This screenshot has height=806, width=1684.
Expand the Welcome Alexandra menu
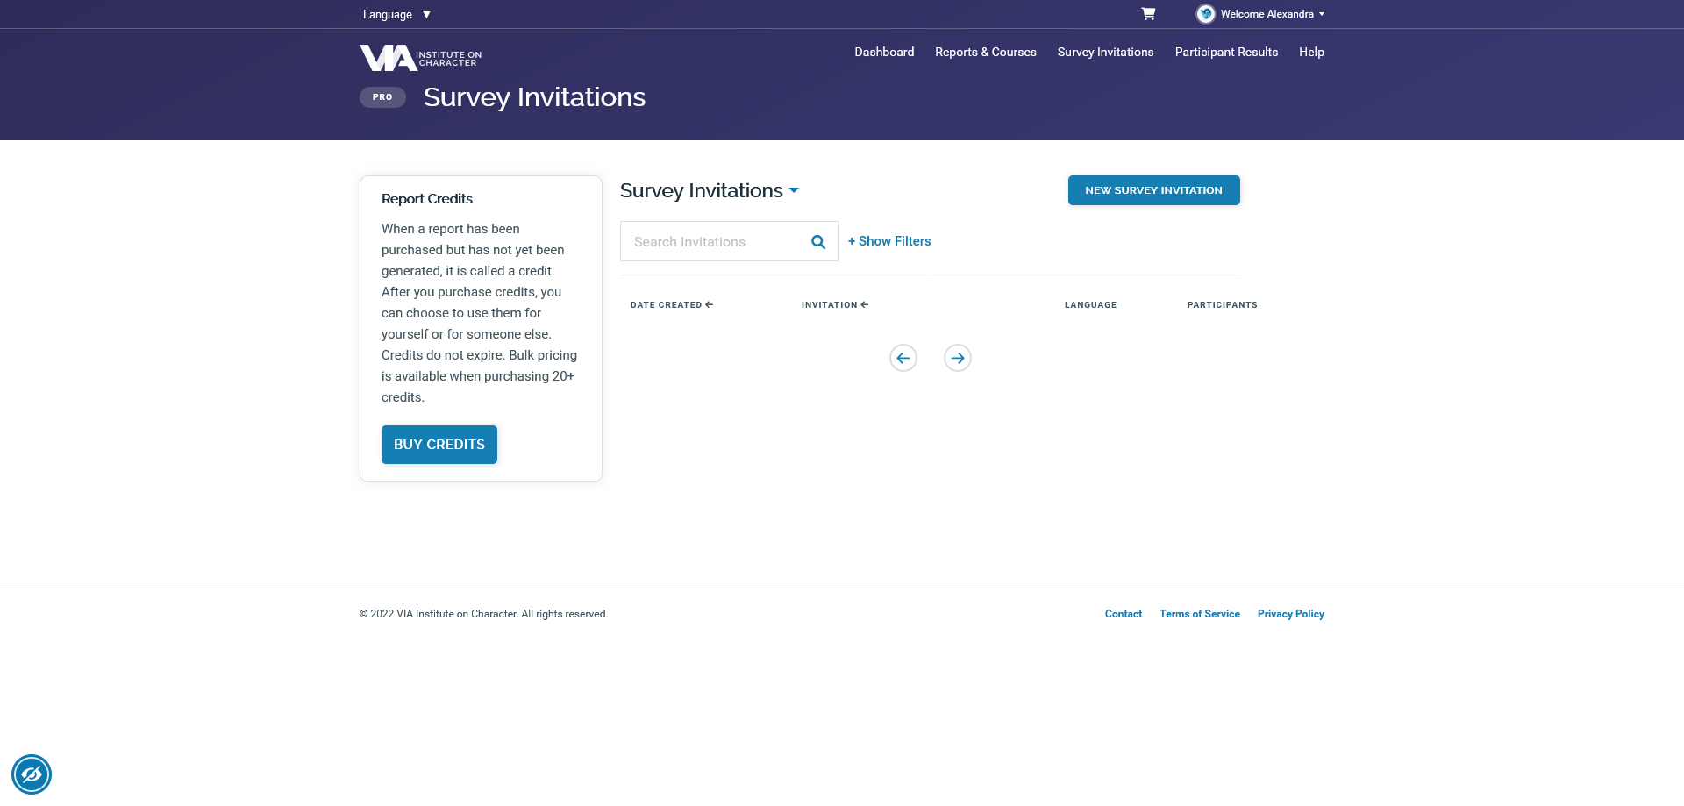point(1272,14)
